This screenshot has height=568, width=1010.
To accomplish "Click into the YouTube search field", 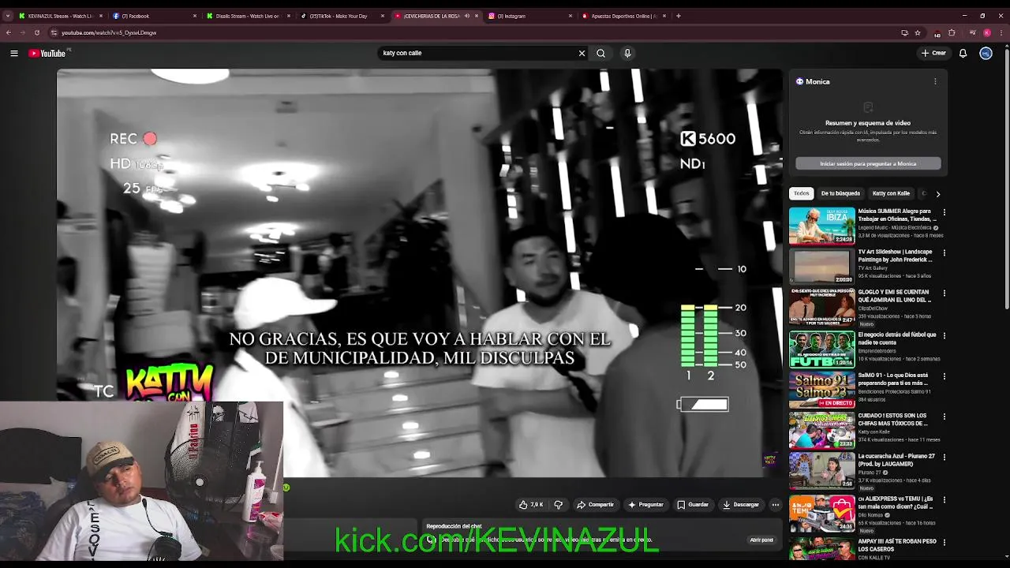I will point(477,53).
